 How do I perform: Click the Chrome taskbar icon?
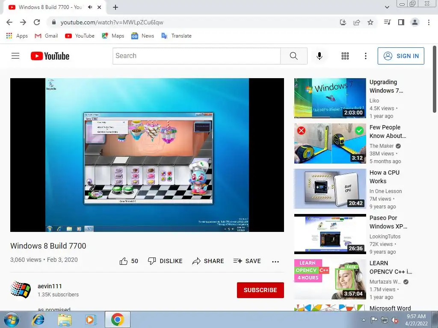pyautogui.click(x=117, y=319)
